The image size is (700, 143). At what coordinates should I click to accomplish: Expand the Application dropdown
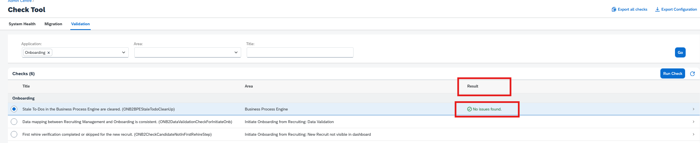[124, 52]
